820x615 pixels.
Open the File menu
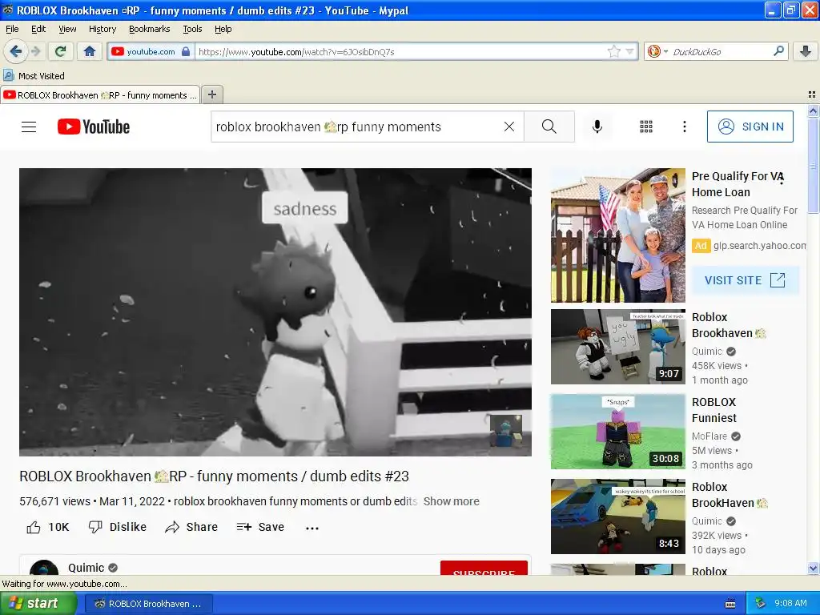click(12, 30)
